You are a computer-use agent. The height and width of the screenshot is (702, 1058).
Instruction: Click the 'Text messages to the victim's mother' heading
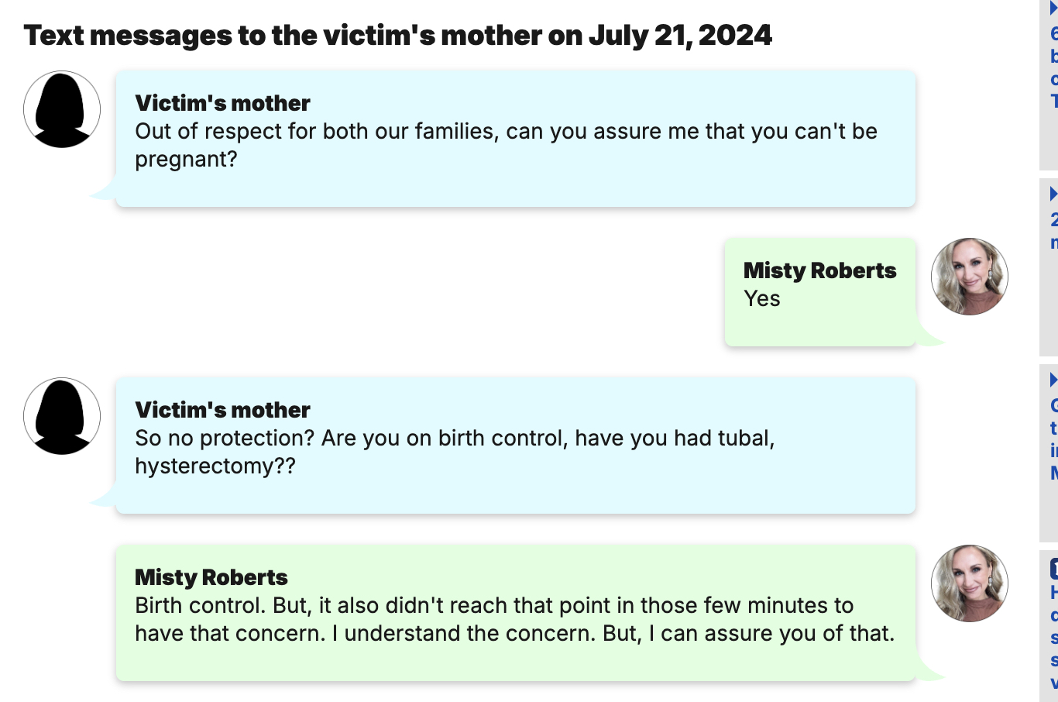click(x=397, y=36)
